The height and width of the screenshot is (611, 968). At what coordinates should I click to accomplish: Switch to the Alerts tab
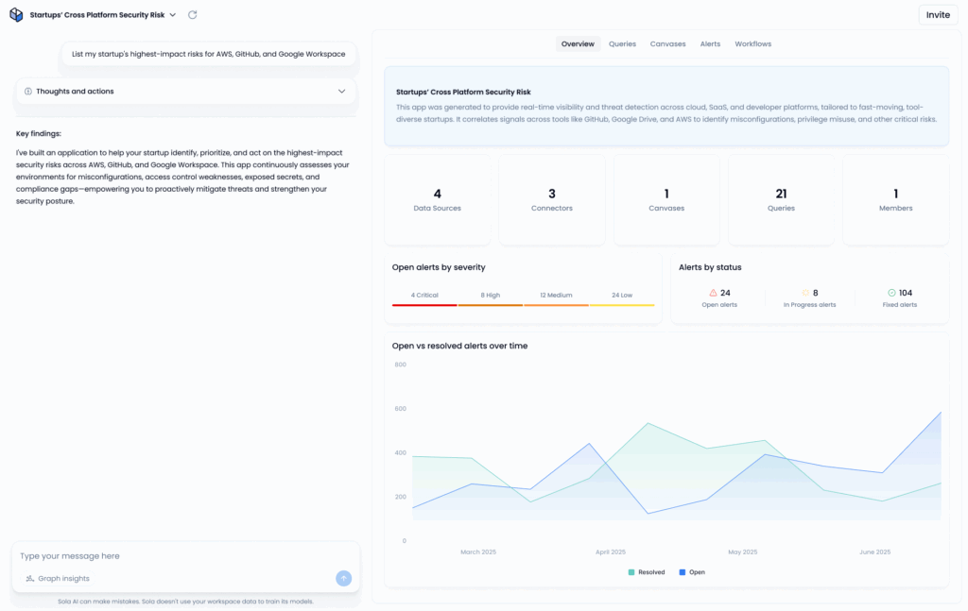pos(710,43)
